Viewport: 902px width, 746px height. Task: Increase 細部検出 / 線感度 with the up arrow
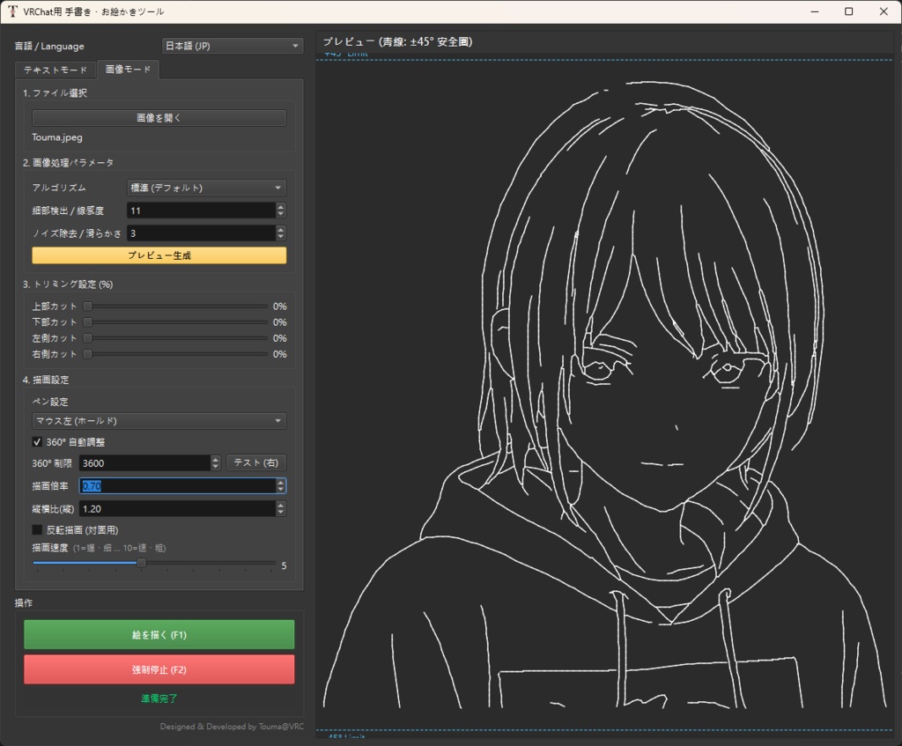(x=281, y=206)
